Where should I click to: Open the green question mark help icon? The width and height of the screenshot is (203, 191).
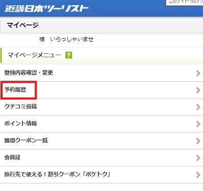pyautogui.click(x=69, y=55)
